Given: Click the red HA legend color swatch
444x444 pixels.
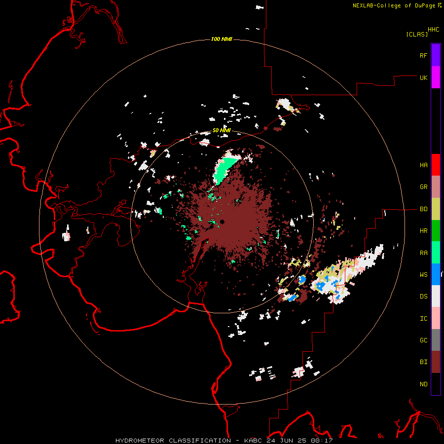Looking at the screenshot, I should 436,165.
